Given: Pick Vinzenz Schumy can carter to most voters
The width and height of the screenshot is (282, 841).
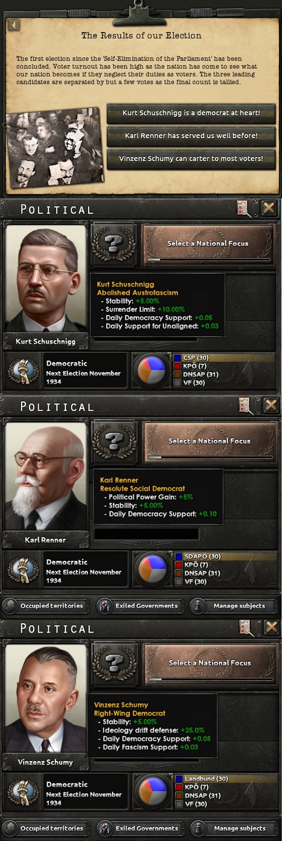Looking at the screenshot, I should pos(191,158).
